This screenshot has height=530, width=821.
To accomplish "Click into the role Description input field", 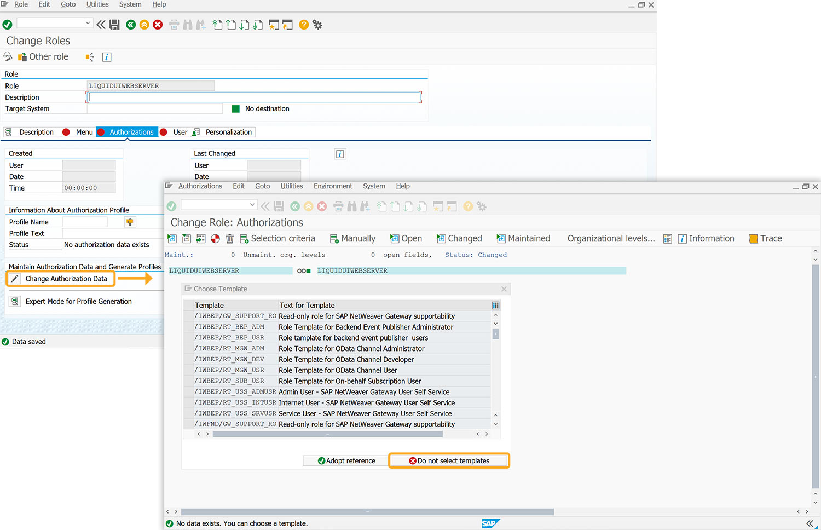I will pyautogui.click(x=254, y=97).
